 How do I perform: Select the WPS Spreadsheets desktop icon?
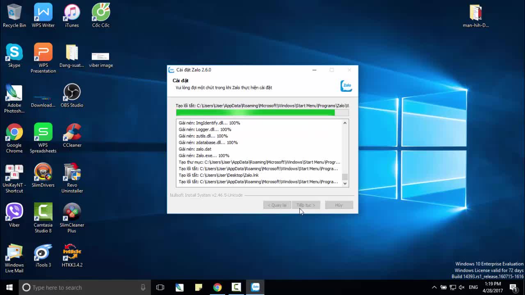click(43, 138)
